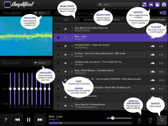Click the visualizer waveform display

[26, 36]
